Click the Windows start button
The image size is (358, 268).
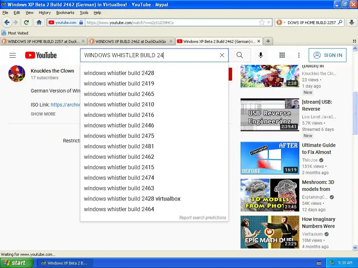coord(16,263)
